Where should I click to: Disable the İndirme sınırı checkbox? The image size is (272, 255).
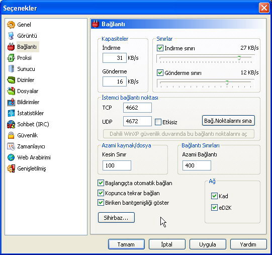tap(160, 48)
